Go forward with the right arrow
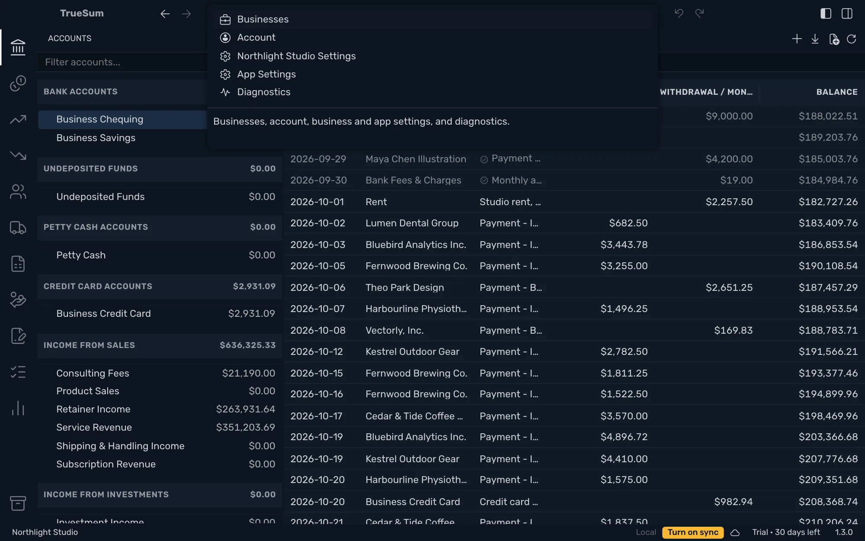 186,14
